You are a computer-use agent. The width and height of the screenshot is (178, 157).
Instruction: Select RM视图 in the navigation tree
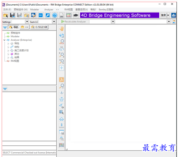15,61
